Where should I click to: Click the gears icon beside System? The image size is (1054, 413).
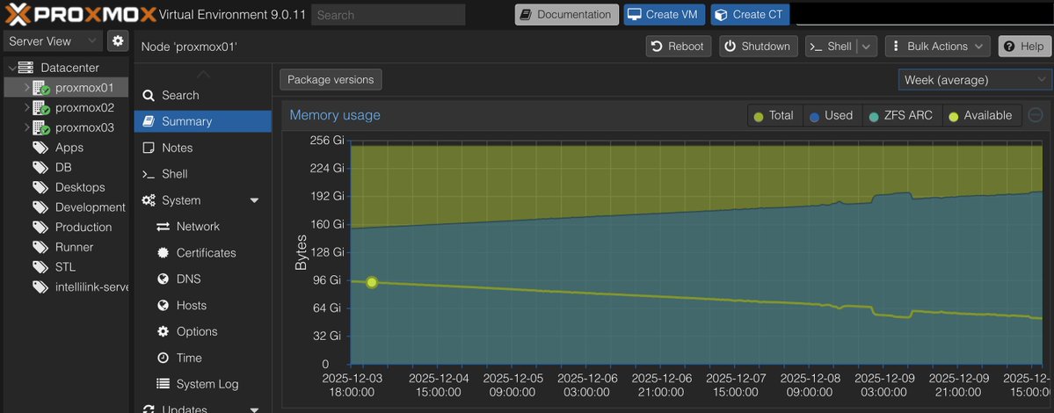(x=149, y=200)
